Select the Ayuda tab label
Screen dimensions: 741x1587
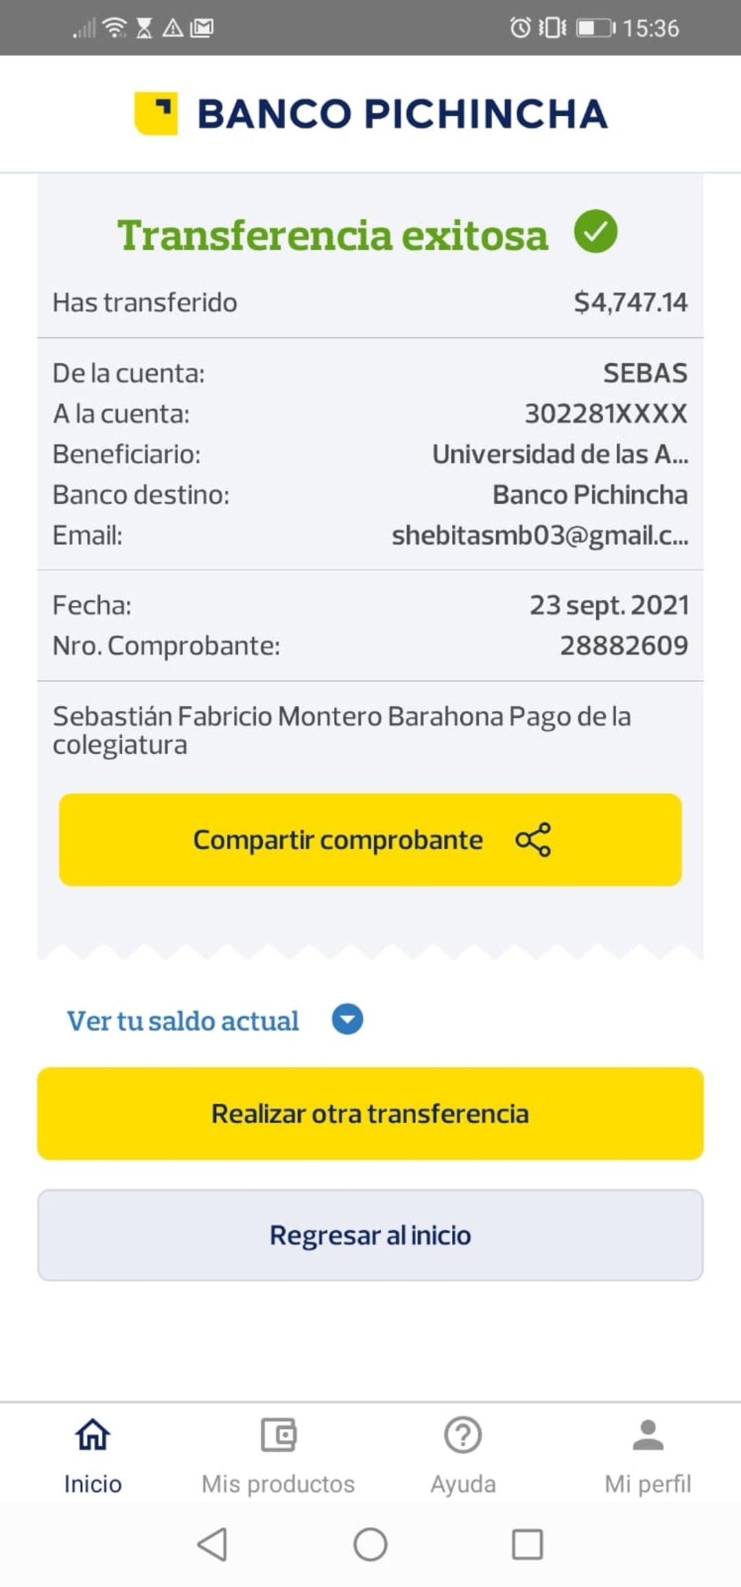pos(463,1484)
